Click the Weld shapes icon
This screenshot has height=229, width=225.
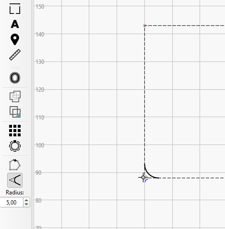click(x=15, y=96)
